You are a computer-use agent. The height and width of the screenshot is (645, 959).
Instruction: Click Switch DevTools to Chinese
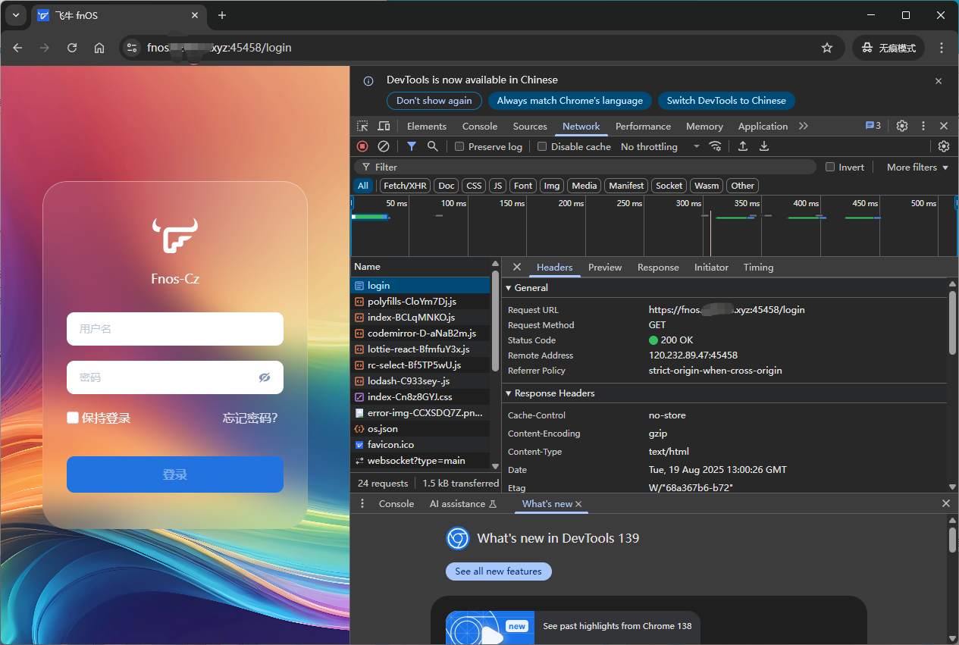(x=726, y=101)
